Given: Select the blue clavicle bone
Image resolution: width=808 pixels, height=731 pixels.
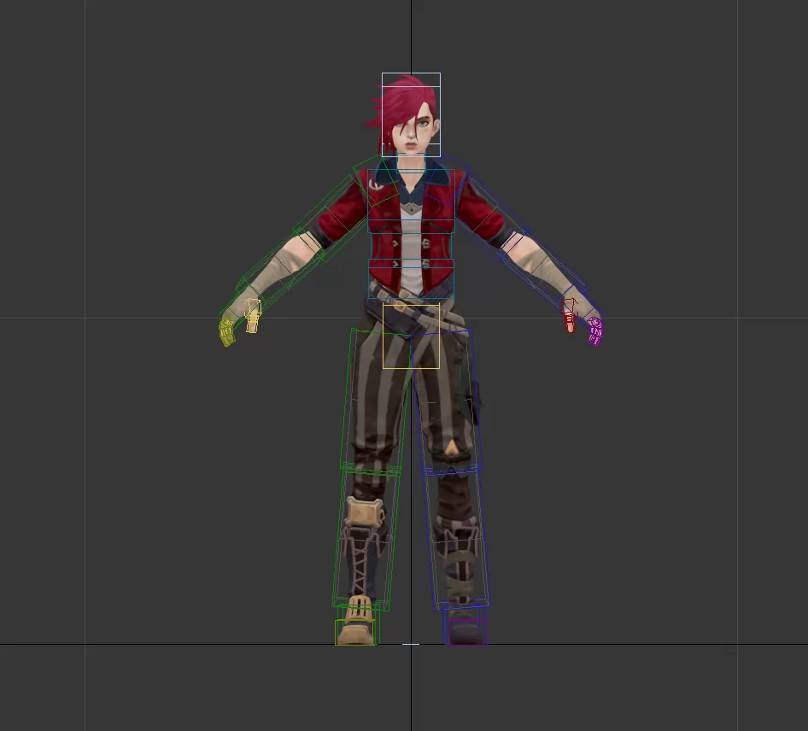Looking at the screenshot, I should 446,180.
